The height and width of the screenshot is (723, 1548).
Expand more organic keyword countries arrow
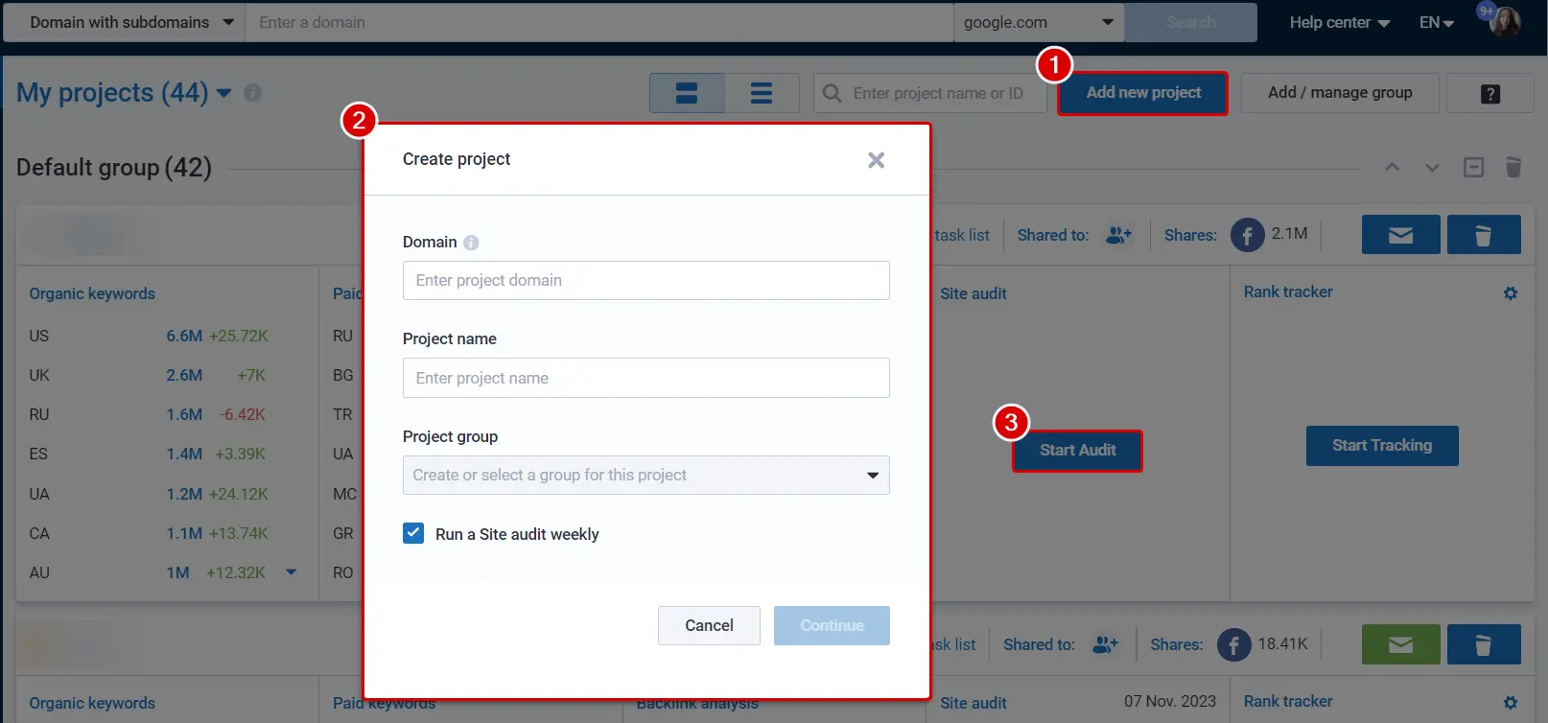coord(292,572)
